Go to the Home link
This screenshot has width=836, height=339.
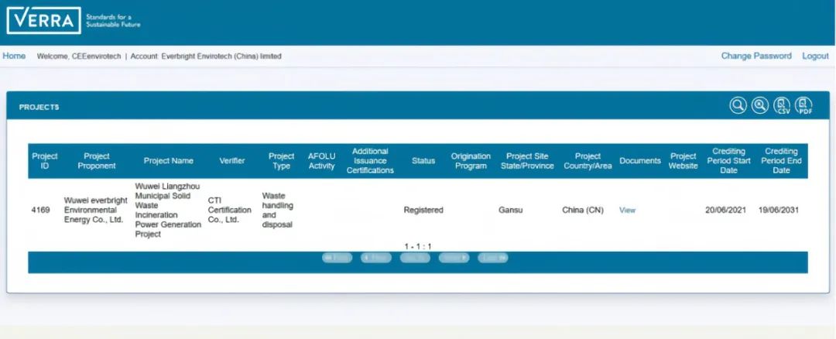click(x=14, y=56)
